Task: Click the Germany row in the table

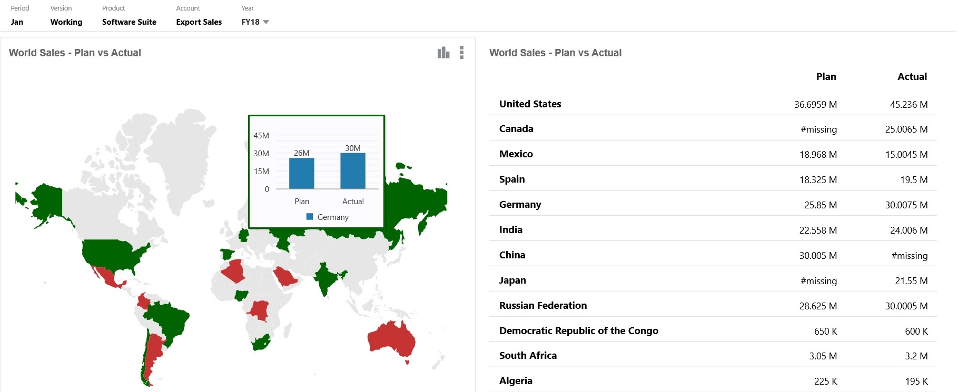Action: [x=713, y=205]
